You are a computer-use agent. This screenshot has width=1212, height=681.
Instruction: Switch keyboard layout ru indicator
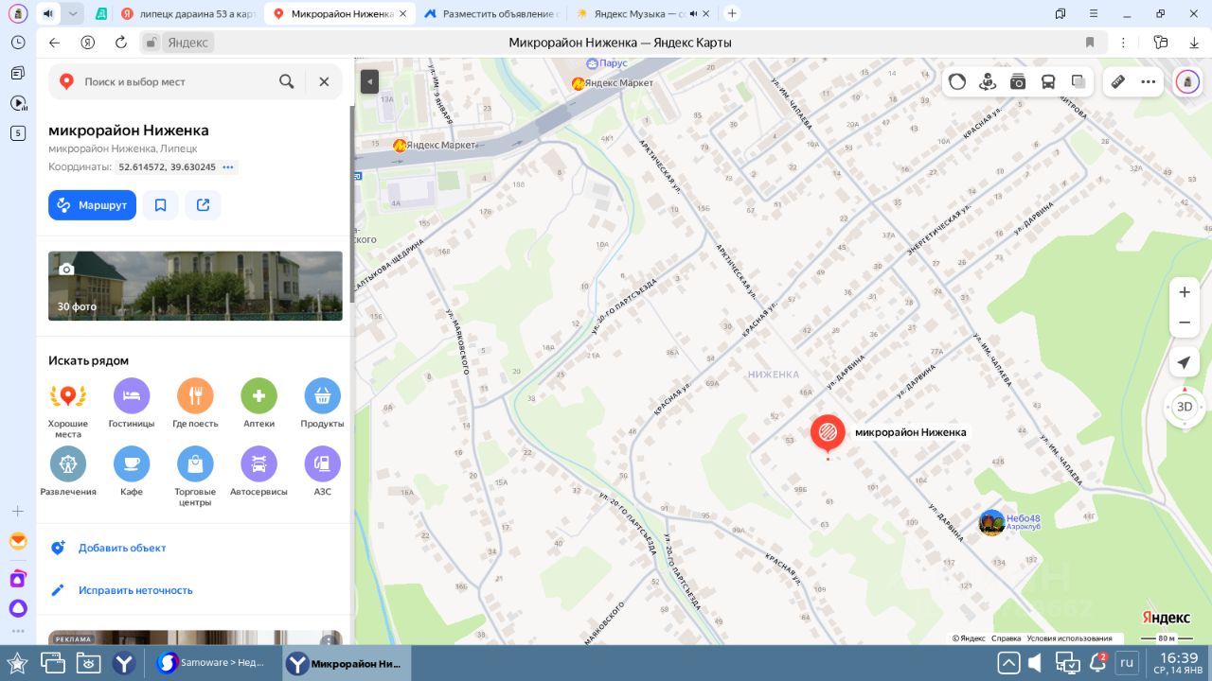click(x=1127, y=662)
